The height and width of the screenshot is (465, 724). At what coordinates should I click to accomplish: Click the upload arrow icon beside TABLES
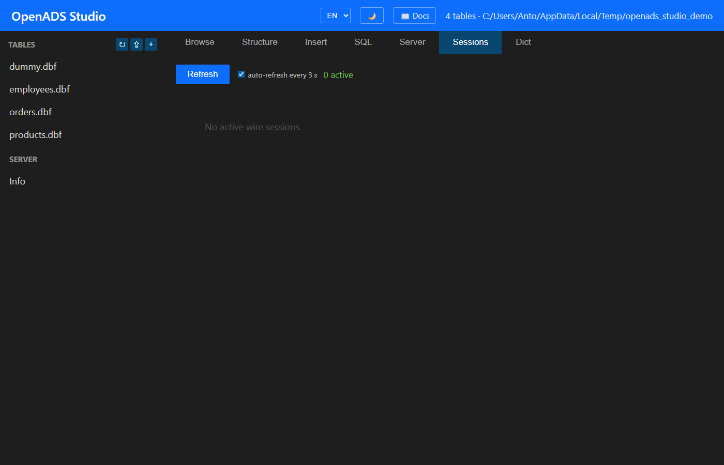pos(137,44)
